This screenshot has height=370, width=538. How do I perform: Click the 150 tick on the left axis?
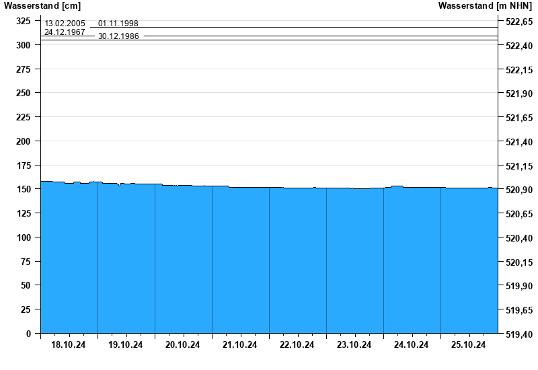(24, 189)
